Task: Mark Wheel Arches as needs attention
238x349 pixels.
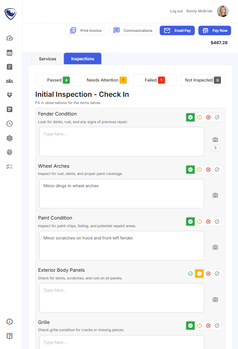Action: pyautogui.click(x=199, y=169)
